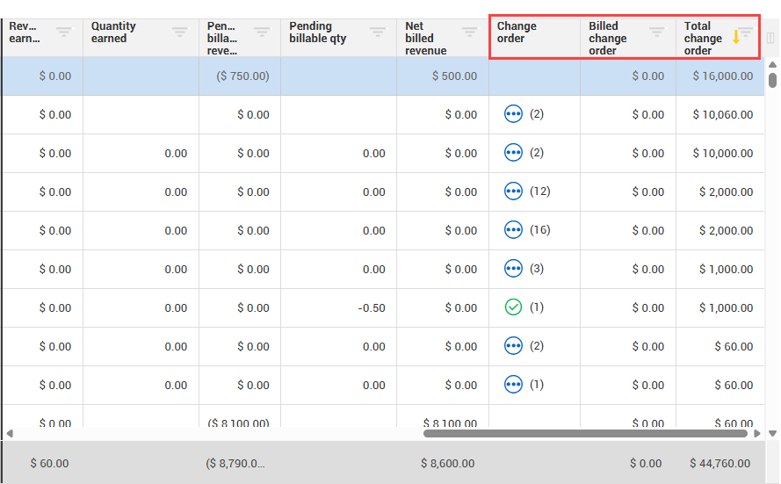Open filter for Net billed revenue column
This screenshot has height=484, width=781.
(x=470, y=33)
